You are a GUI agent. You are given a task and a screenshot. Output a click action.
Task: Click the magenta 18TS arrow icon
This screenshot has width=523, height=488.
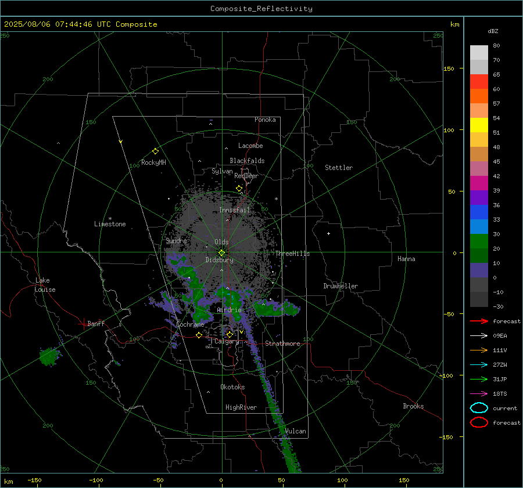(479, 394)
